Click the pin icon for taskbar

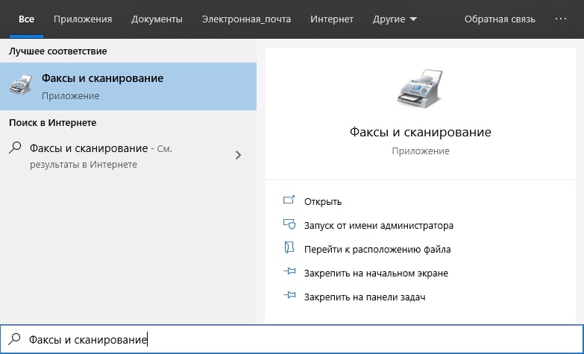(x=289, y=297)
